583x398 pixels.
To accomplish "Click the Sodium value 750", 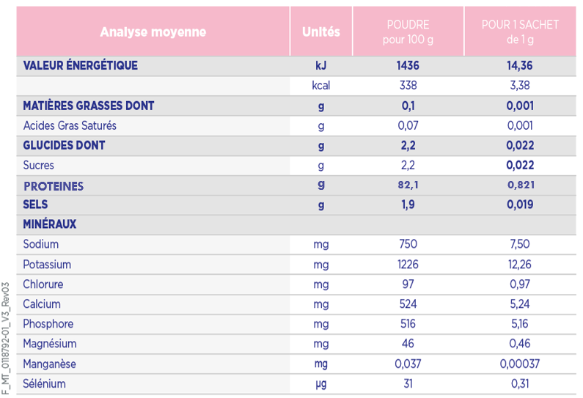I will 408,244.
